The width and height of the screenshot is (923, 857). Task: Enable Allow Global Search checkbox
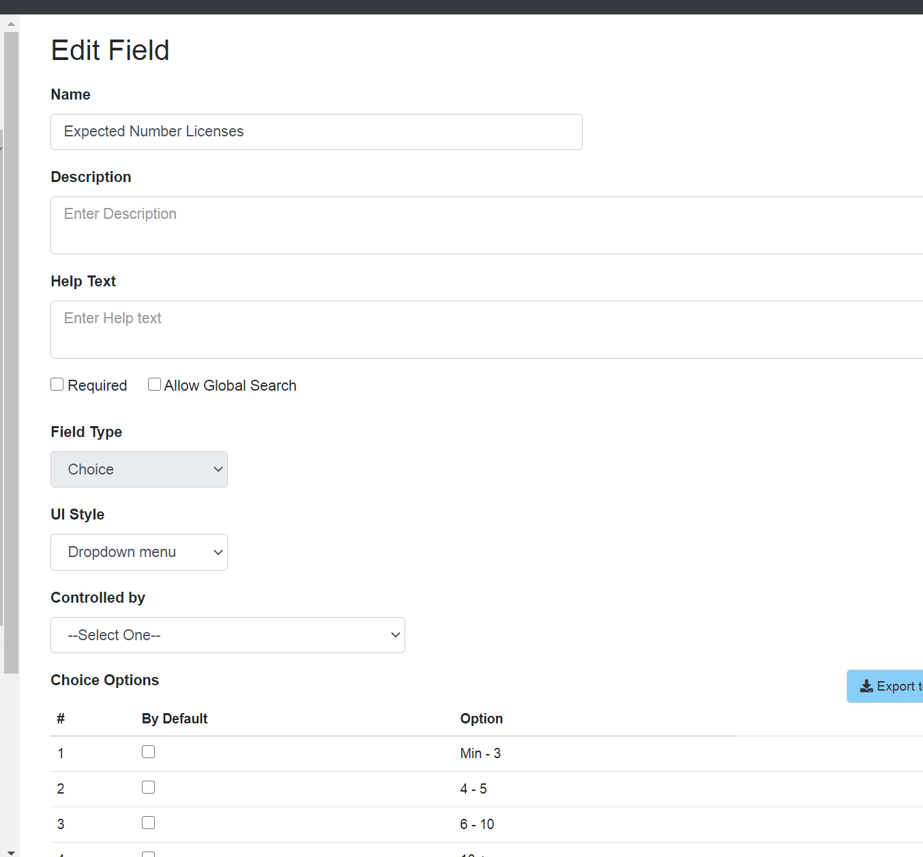point(155,385)
